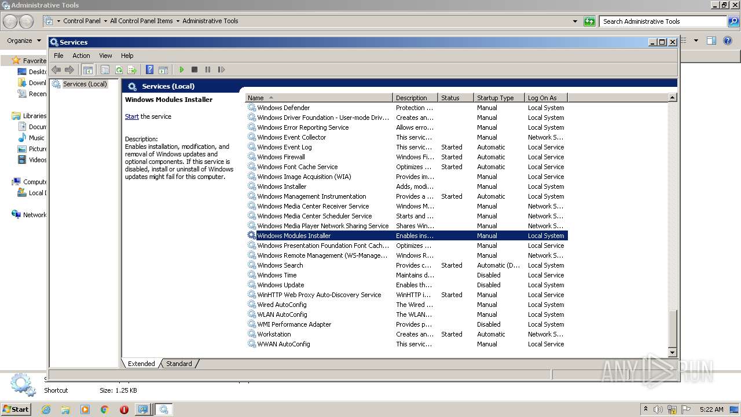741x417 pixels.
Task: Sort by the Name column header
Action: click(x=319, y=98)
